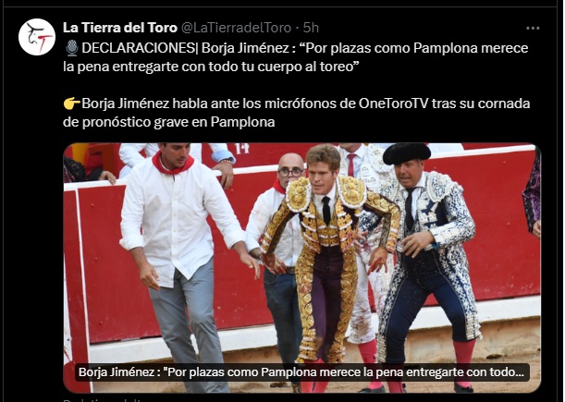Select the word DECLARACIONES in the tweet
The width and height of the screenshot is (565, 402).
tap(138, 48)
